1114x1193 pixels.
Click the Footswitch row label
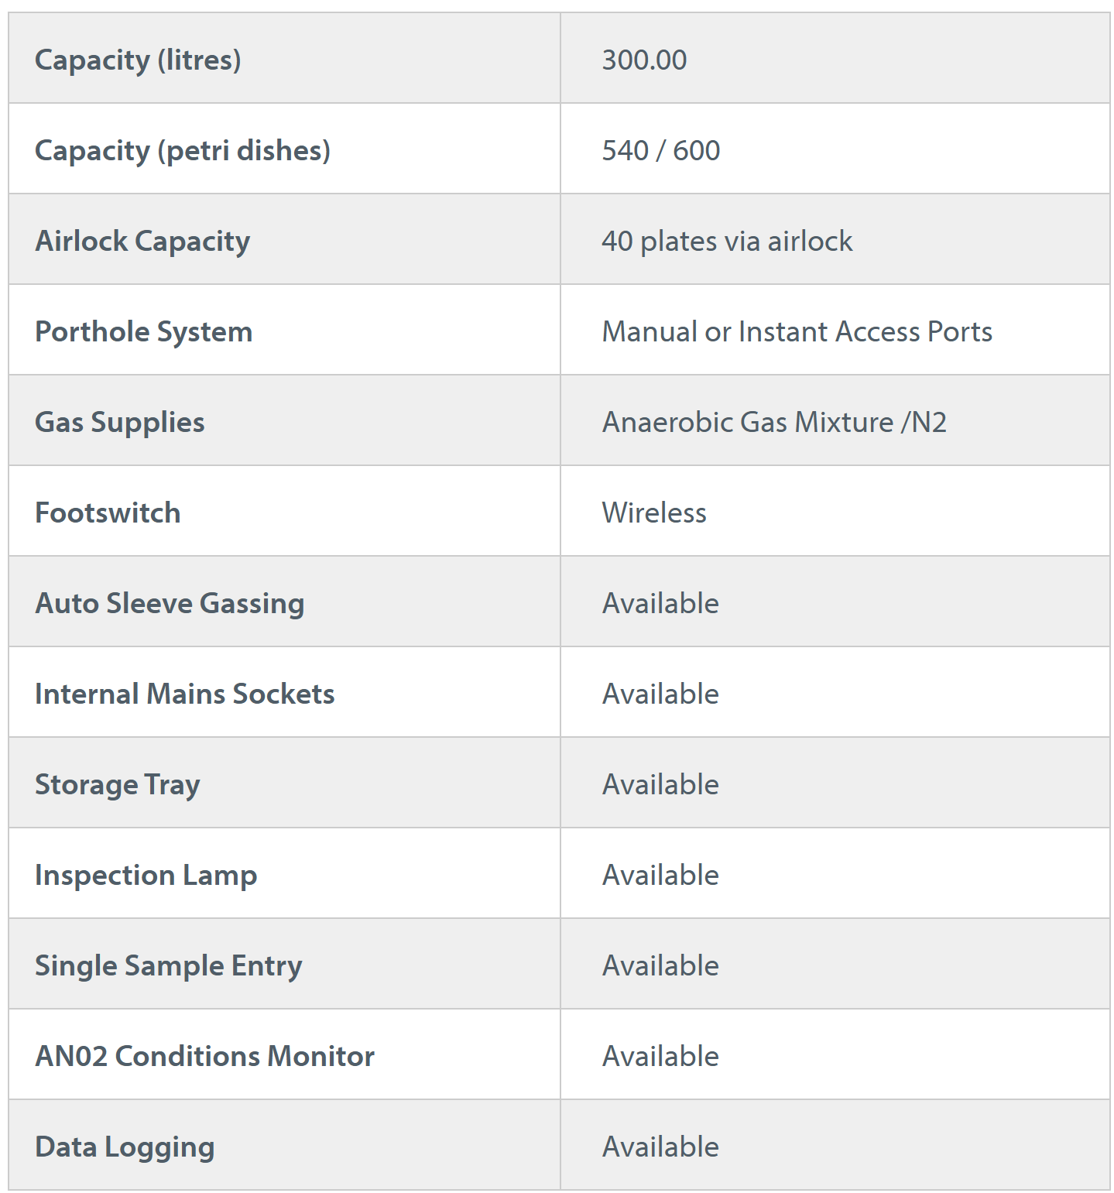click(108, 513)
